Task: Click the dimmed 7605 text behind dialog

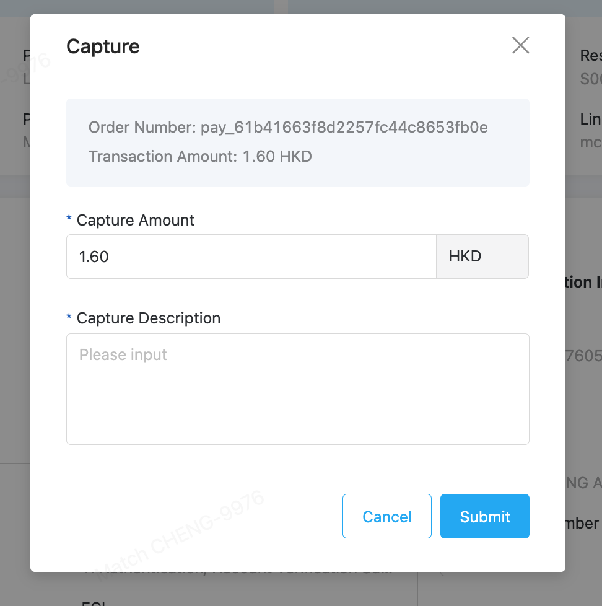Action: (x=583, y=356)
